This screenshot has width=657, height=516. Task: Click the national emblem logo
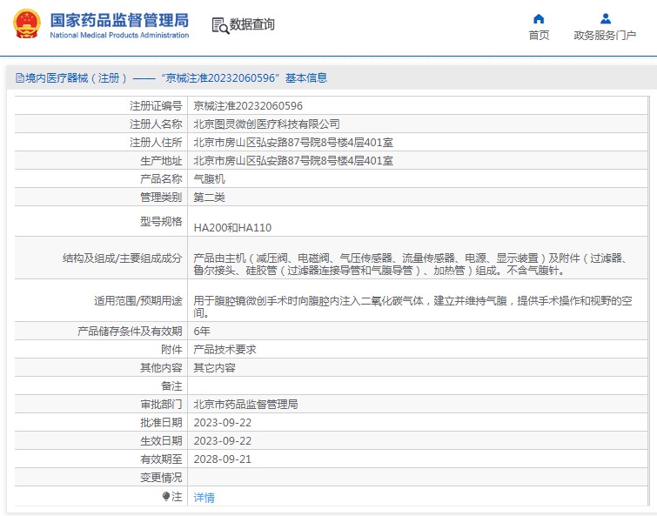coord(27,23)
